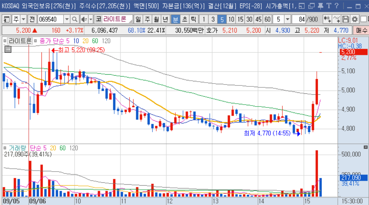369x205 pixels.
Task: Click the 최고 5,220 (09:25) annotation
Action: [78, 50]
